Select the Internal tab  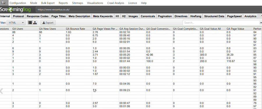5,16
